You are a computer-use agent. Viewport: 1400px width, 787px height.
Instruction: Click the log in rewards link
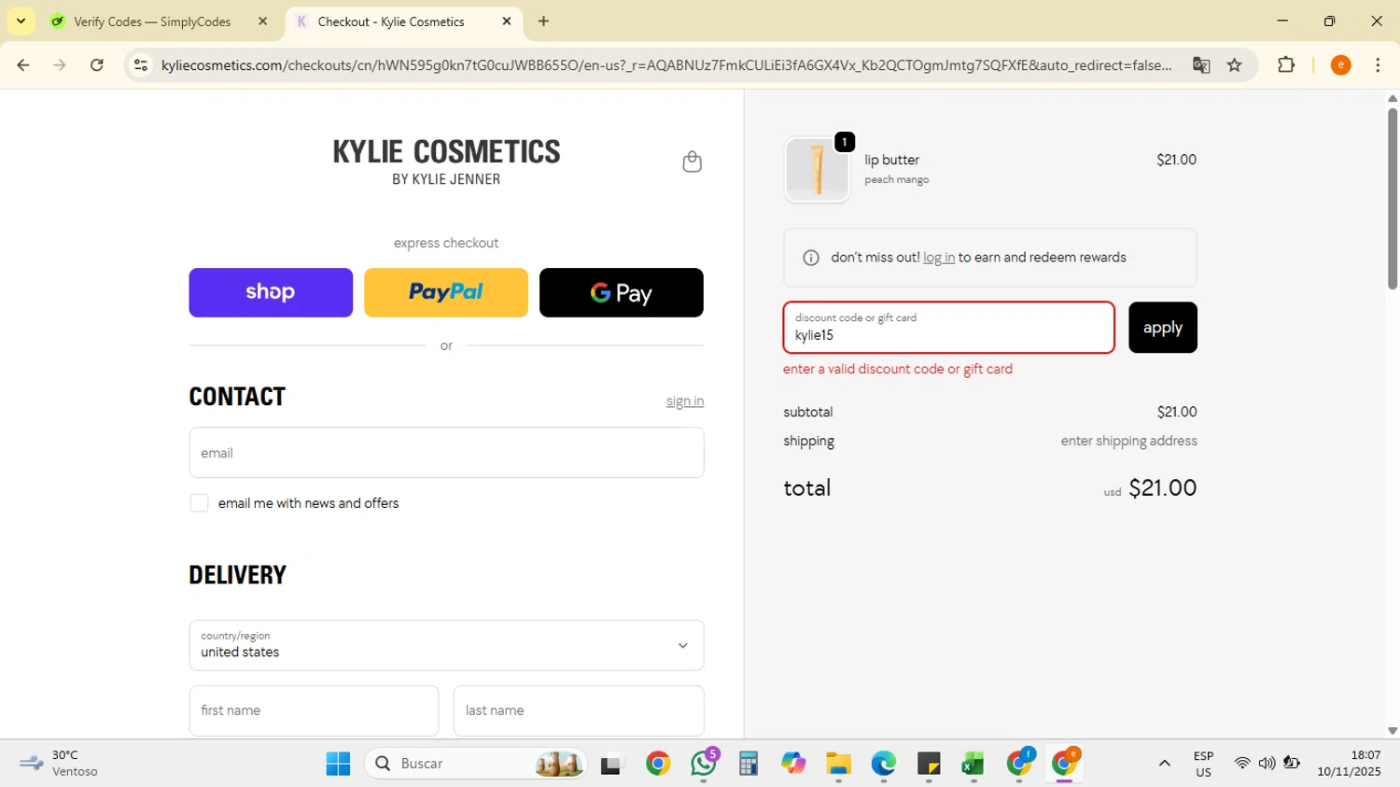[939, 258]
